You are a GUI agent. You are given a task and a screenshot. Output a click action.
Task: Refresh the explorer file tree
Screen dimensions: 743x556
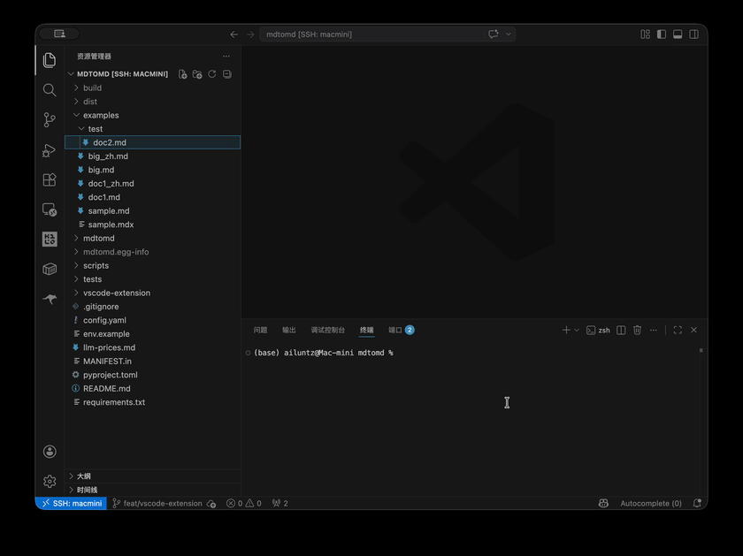click(212, 74)
